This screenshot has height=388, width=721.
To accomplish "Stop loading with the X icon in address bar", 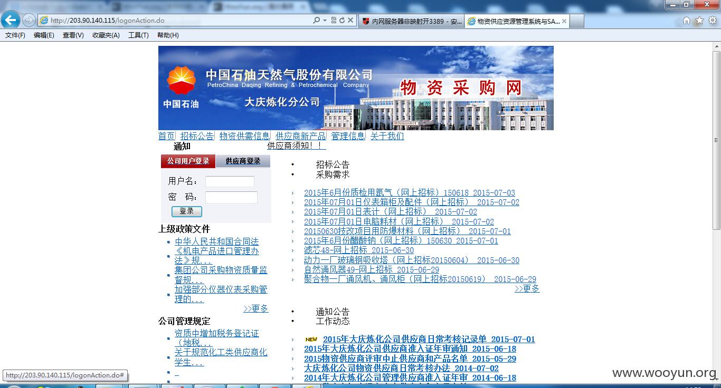I will click(350, 20).
